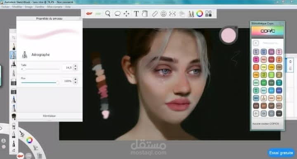Click the Acquérir couleur COPIC link

pyautogui.click(x=265, y=124)
